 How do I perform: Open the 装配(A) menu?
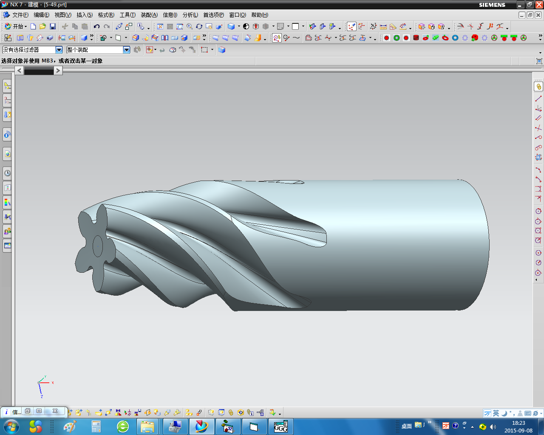point(149,15)
